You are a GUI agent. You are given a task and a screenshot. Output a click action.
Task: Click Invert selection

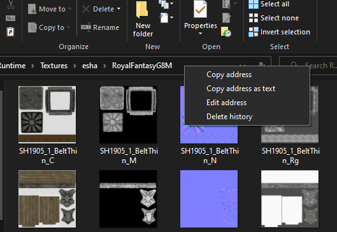[279, 32]
